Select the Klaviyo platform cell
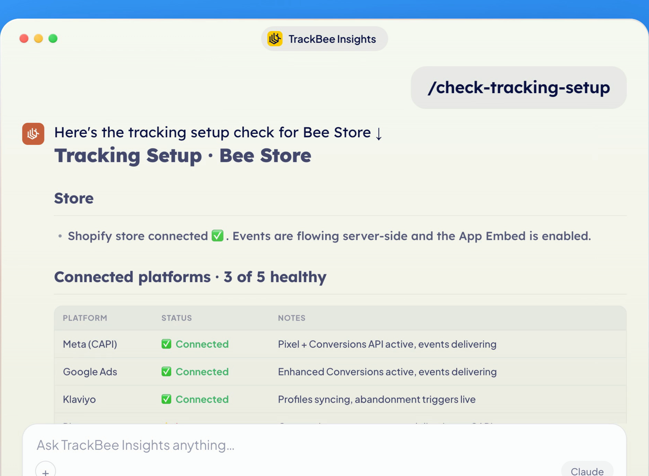649x476 pixels. click(x=80, y=399)
